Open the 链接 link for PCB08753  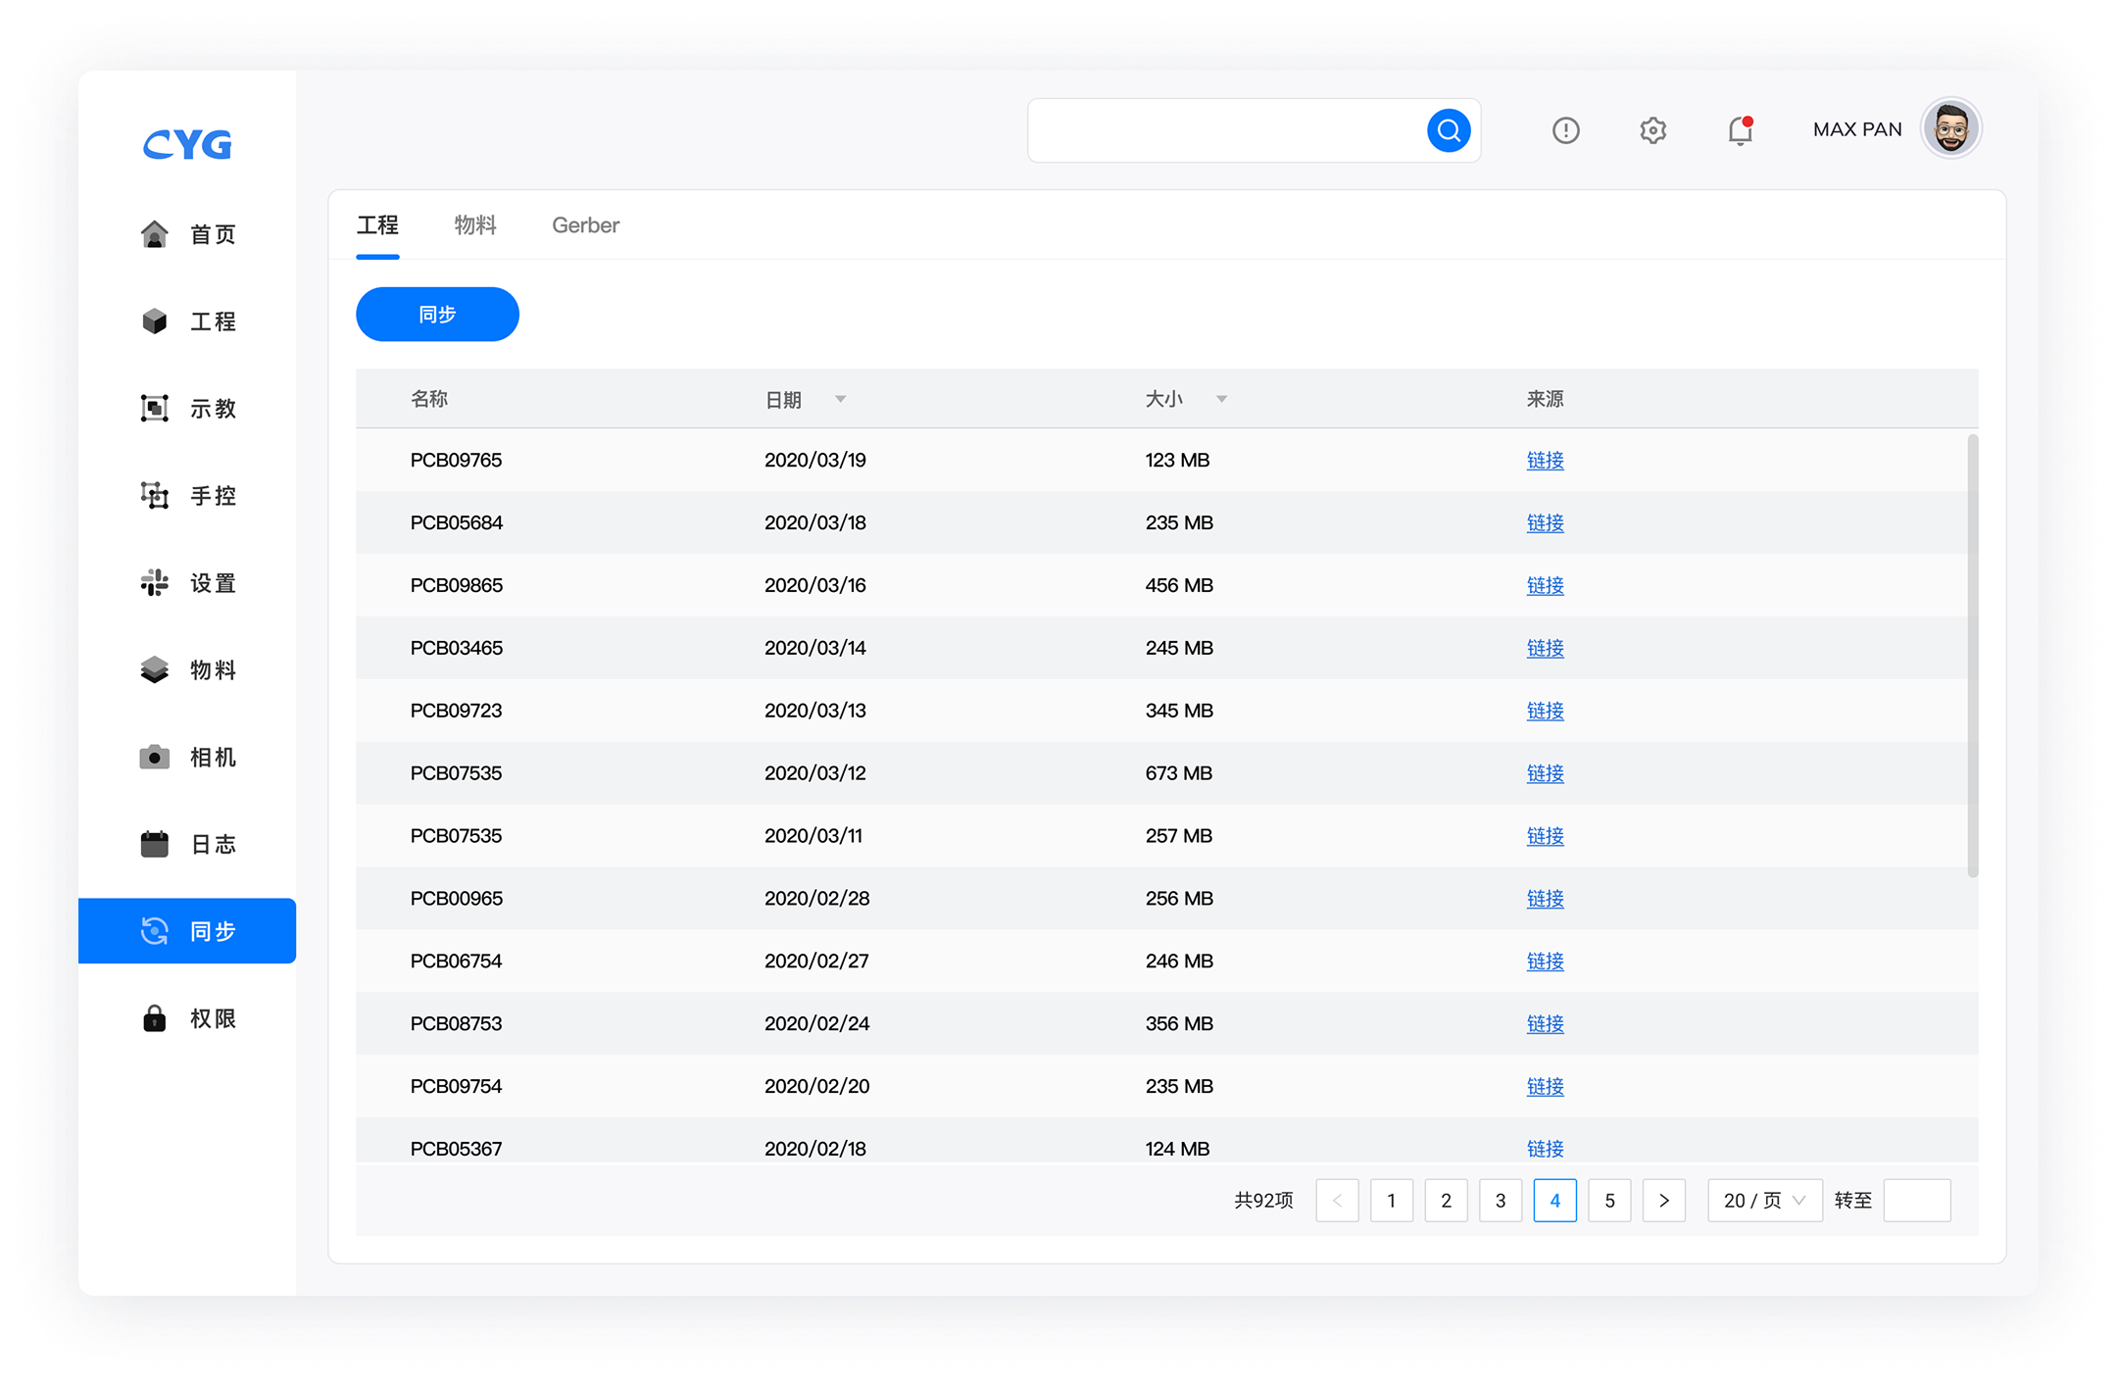click(1545, 1024)
